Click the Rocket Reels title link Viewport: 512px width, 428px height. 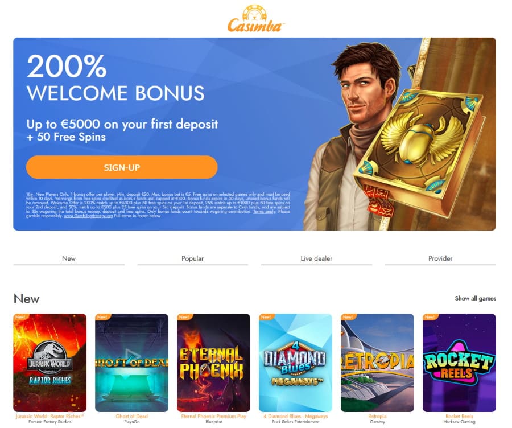459,416
